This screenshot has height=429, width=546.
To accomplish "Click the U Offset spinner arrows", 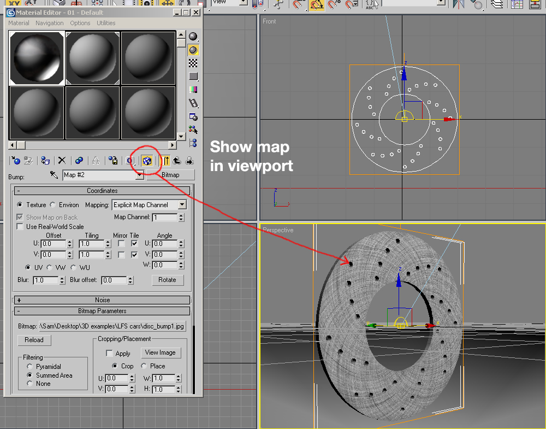I will (x=70, y=244).
